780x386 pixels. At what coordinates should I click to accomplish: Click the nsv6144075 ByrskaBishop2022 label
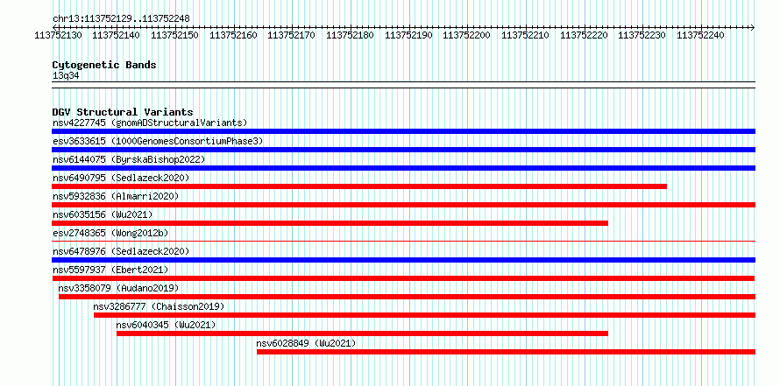pos(129,159)
